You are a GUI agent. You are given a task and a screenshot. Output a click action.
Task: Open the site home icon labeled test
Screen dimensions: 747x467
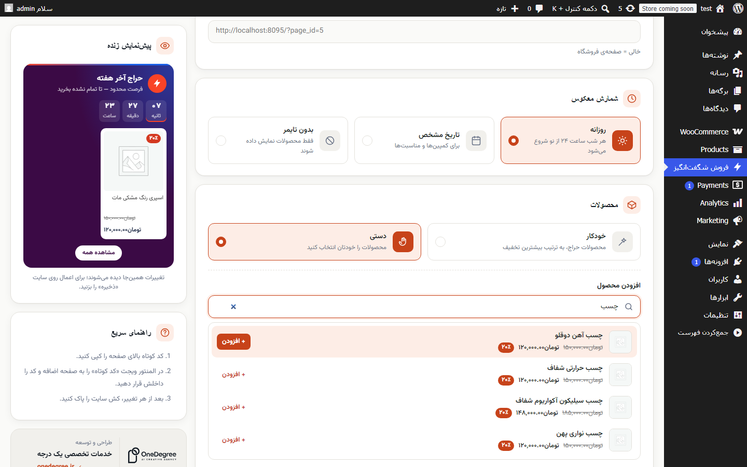pyautogui.click(x=720, y=8)
